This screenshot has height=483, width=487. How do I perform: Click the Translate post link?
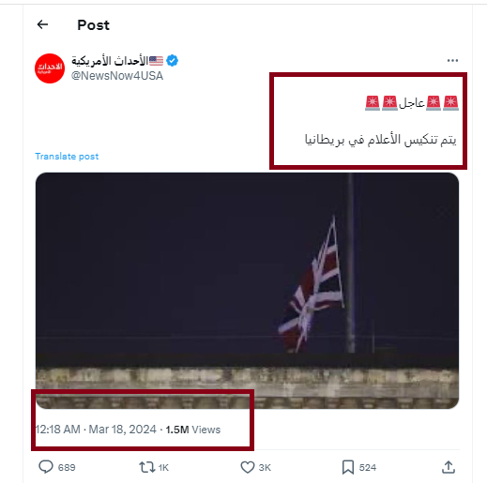[67, 156]
